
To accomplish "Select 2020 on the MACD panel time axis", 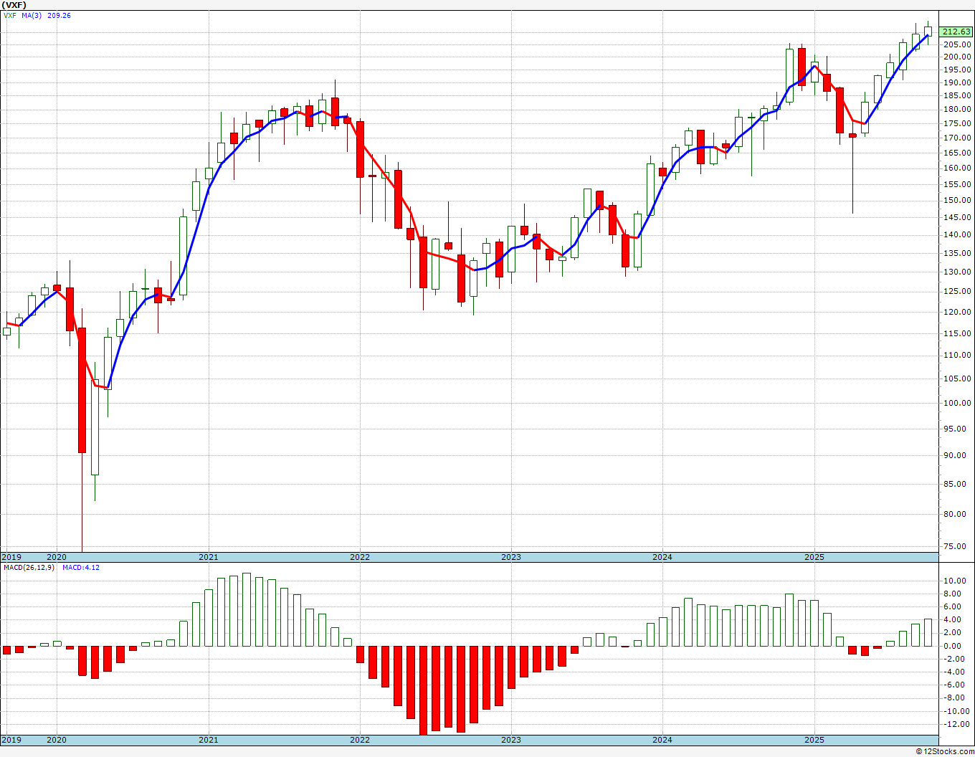I will (x=57, y=740).
